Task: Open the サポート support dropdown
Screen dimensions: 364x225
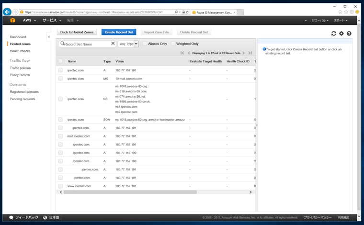Action: pyautogui.click(x=341, y=21)
